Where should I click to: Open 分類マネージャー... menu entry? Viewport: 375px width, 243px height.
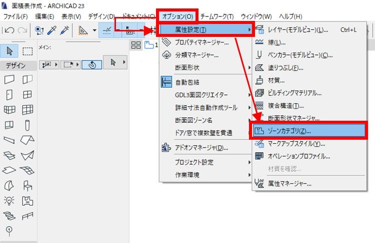tap(205, 55)
